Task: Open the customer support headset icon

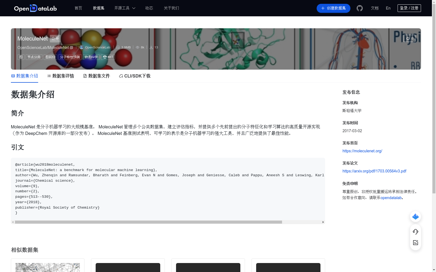Action: (x=416, y=232)
